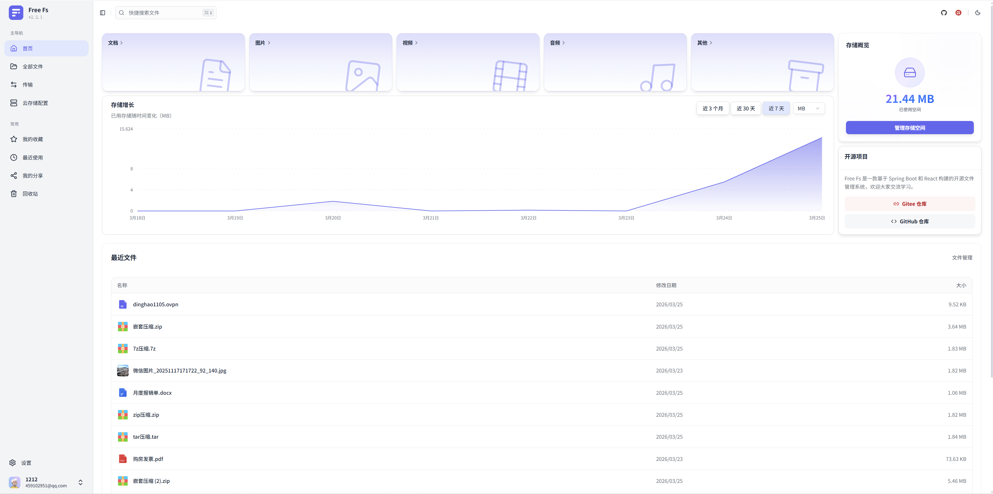Click the 管理存储空间 button

(x=909, y=128)
